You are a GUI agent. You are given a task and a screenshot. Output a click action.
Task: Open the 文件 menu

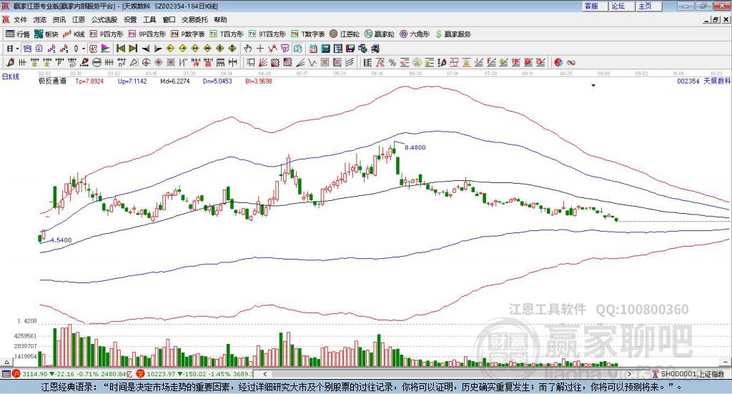tap(21, 19)
